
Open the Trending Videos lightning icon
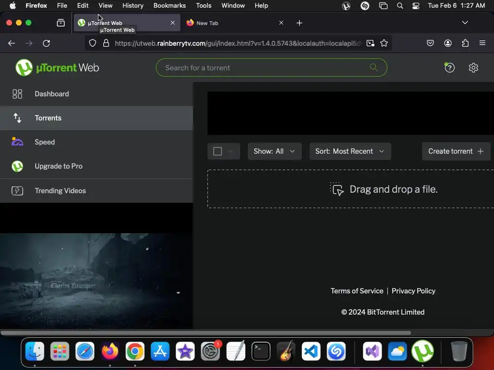coord(17,191)
